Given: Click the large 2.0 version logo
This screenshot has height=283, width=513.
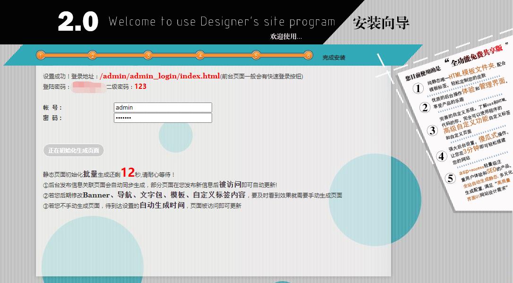Looking at the screenshot, I should pyautogui.click(x=78, y=22).
